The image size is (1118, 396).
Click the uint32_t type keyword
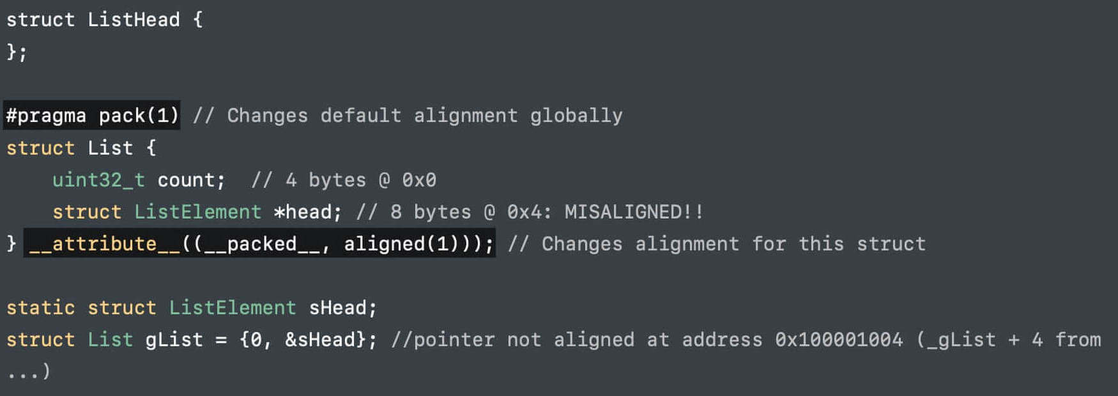98,180
